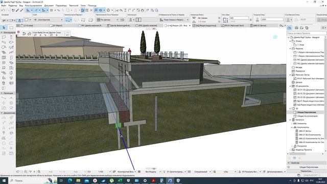Screen dimensions: 327x184
Task: Open the Конструктив layer dropdown
Action: 48,19
